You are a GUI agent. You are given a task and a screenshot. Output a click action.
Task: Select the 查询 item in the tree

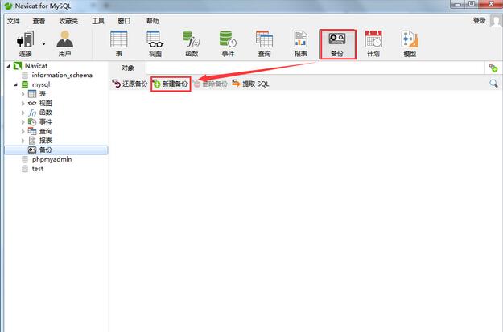coord(45,131)
